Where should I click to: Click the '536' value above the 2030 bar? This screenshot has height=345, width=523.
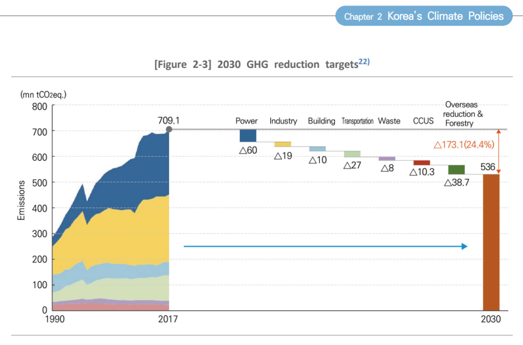(x=488, y=167)
